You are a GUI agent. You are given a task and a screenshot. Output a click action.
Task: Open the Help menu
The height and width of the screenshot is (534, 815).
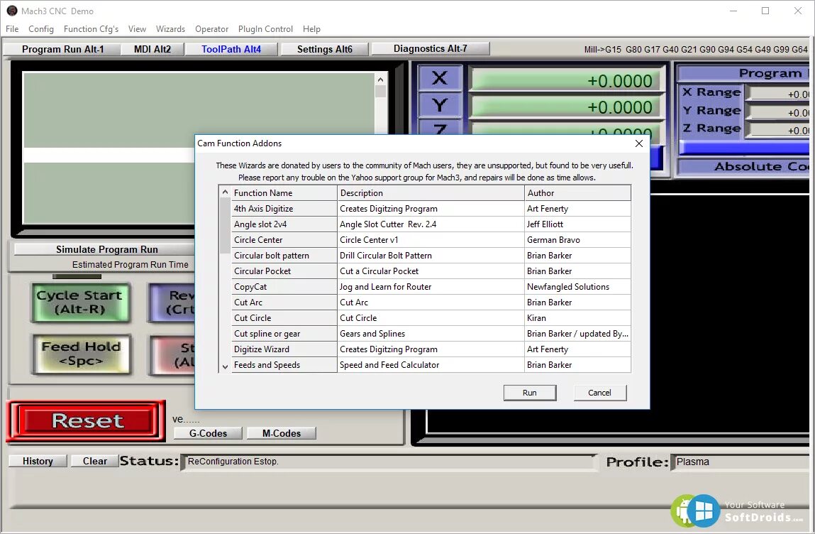pyautogui.click(x=311, y=29)
